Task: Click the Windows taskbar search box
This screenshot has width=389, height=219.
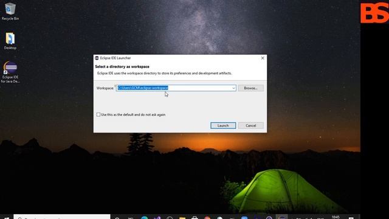Action: coord(62,217)
